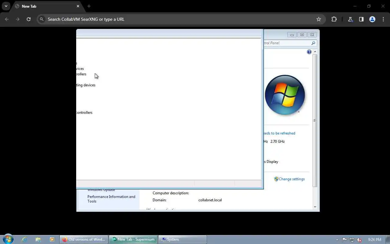Open the browser profile avatar
The image size is (390, 244).
click(x=372, y=19)
